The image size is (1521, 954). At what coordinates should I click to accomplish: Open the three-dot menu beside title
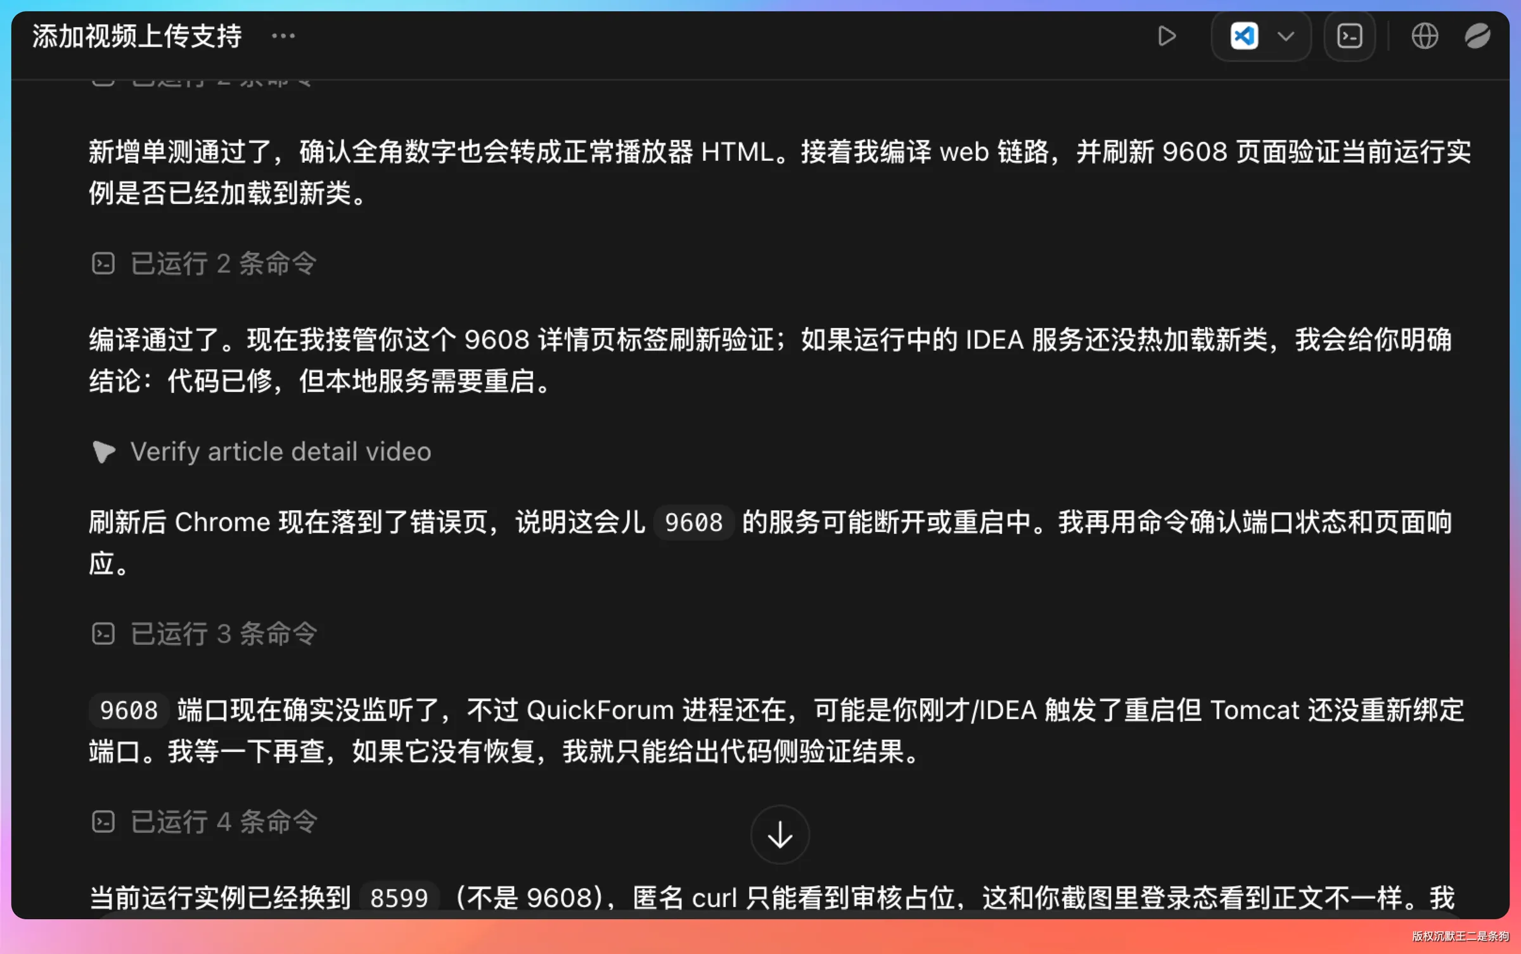(x=283, y=36)
